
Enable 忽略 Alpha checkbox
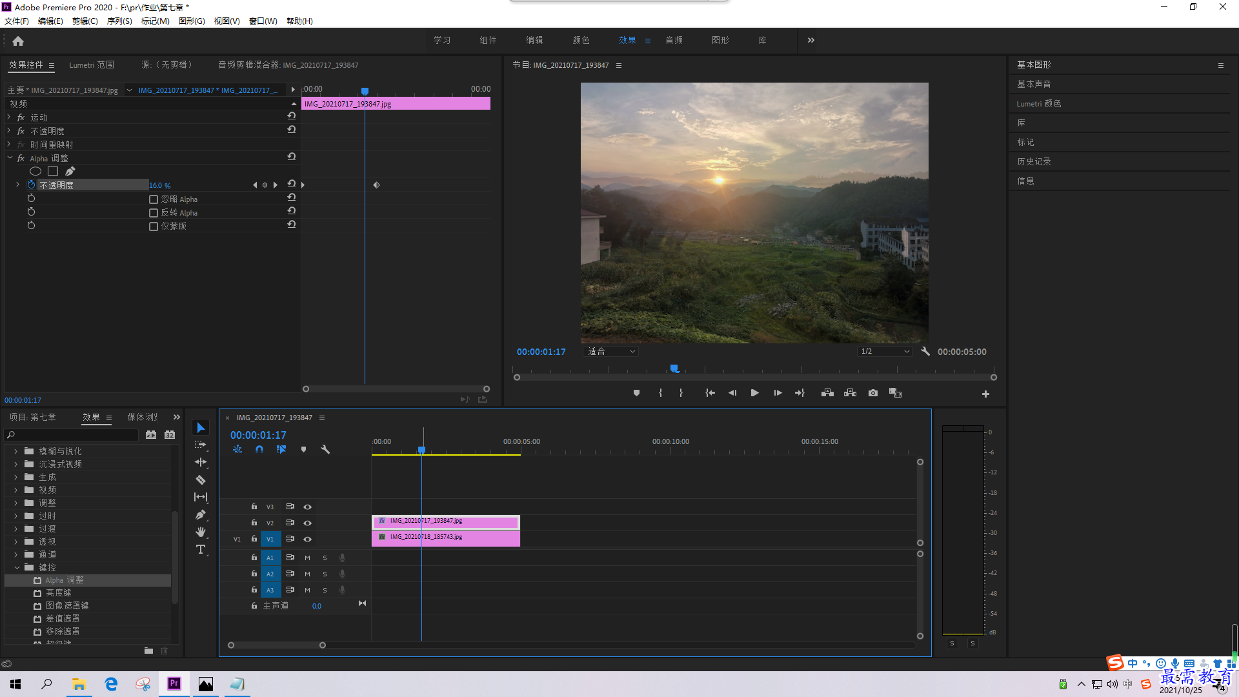[154, 199]
